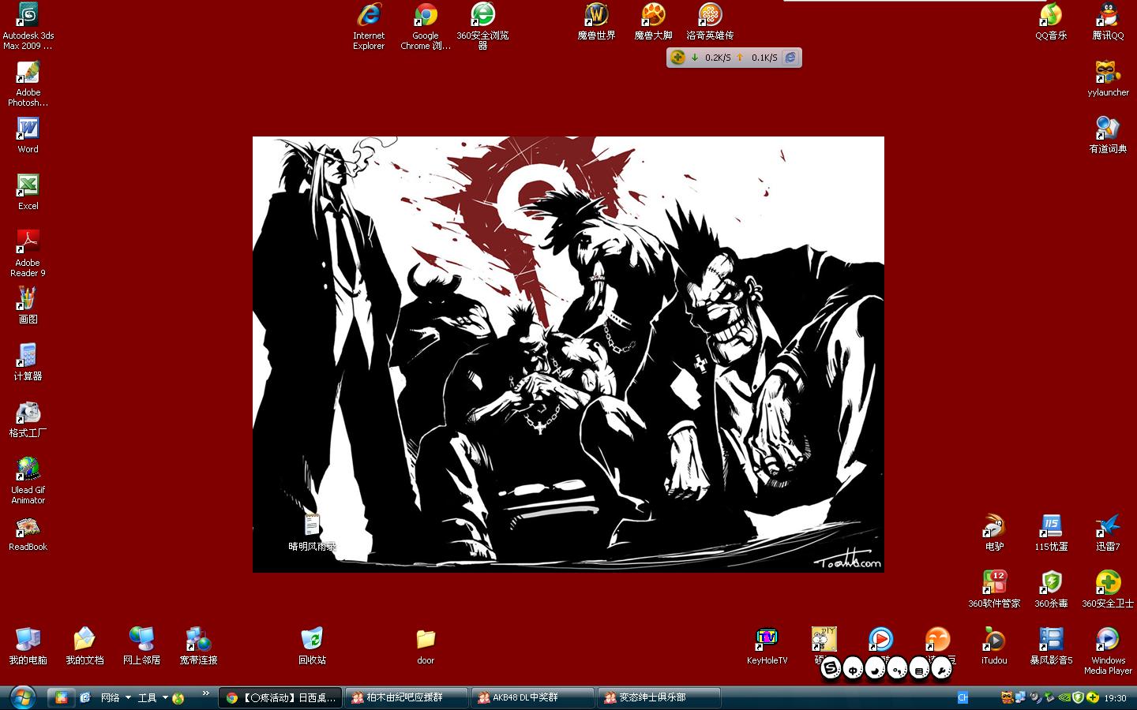The image size is (1137, 710).
Task: Toggle half/full-width moon on the Sogou bar
Action: [875, 669]
